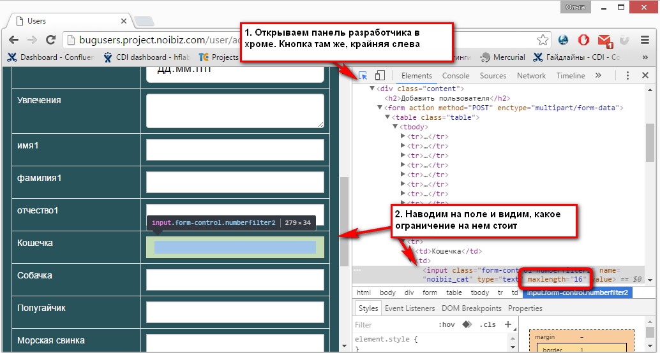This screenshot has width=660, height=353.
Task: Open the Projects TeamCity bookmark
Action: pyautogui.click(x=220, y=57)
